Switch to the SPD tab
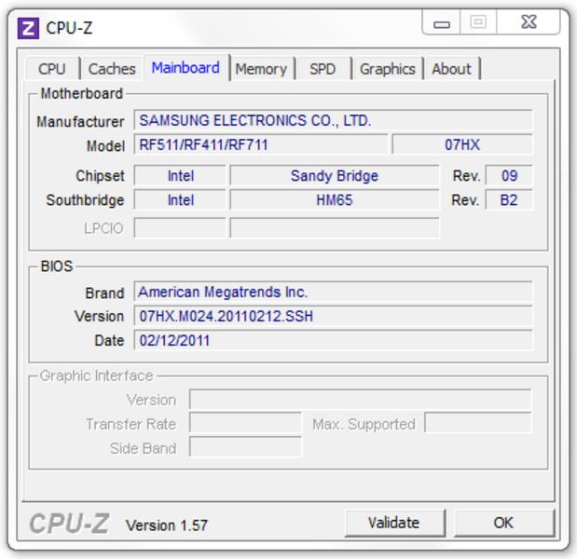577x559 pixels. tap(323, 69)
